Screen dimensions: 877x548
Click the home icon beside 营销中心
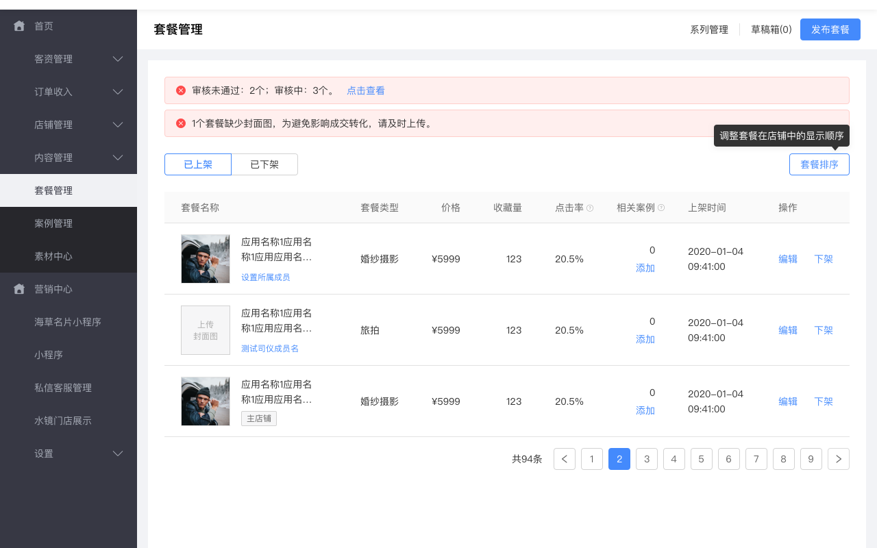[x=18, y=288]
